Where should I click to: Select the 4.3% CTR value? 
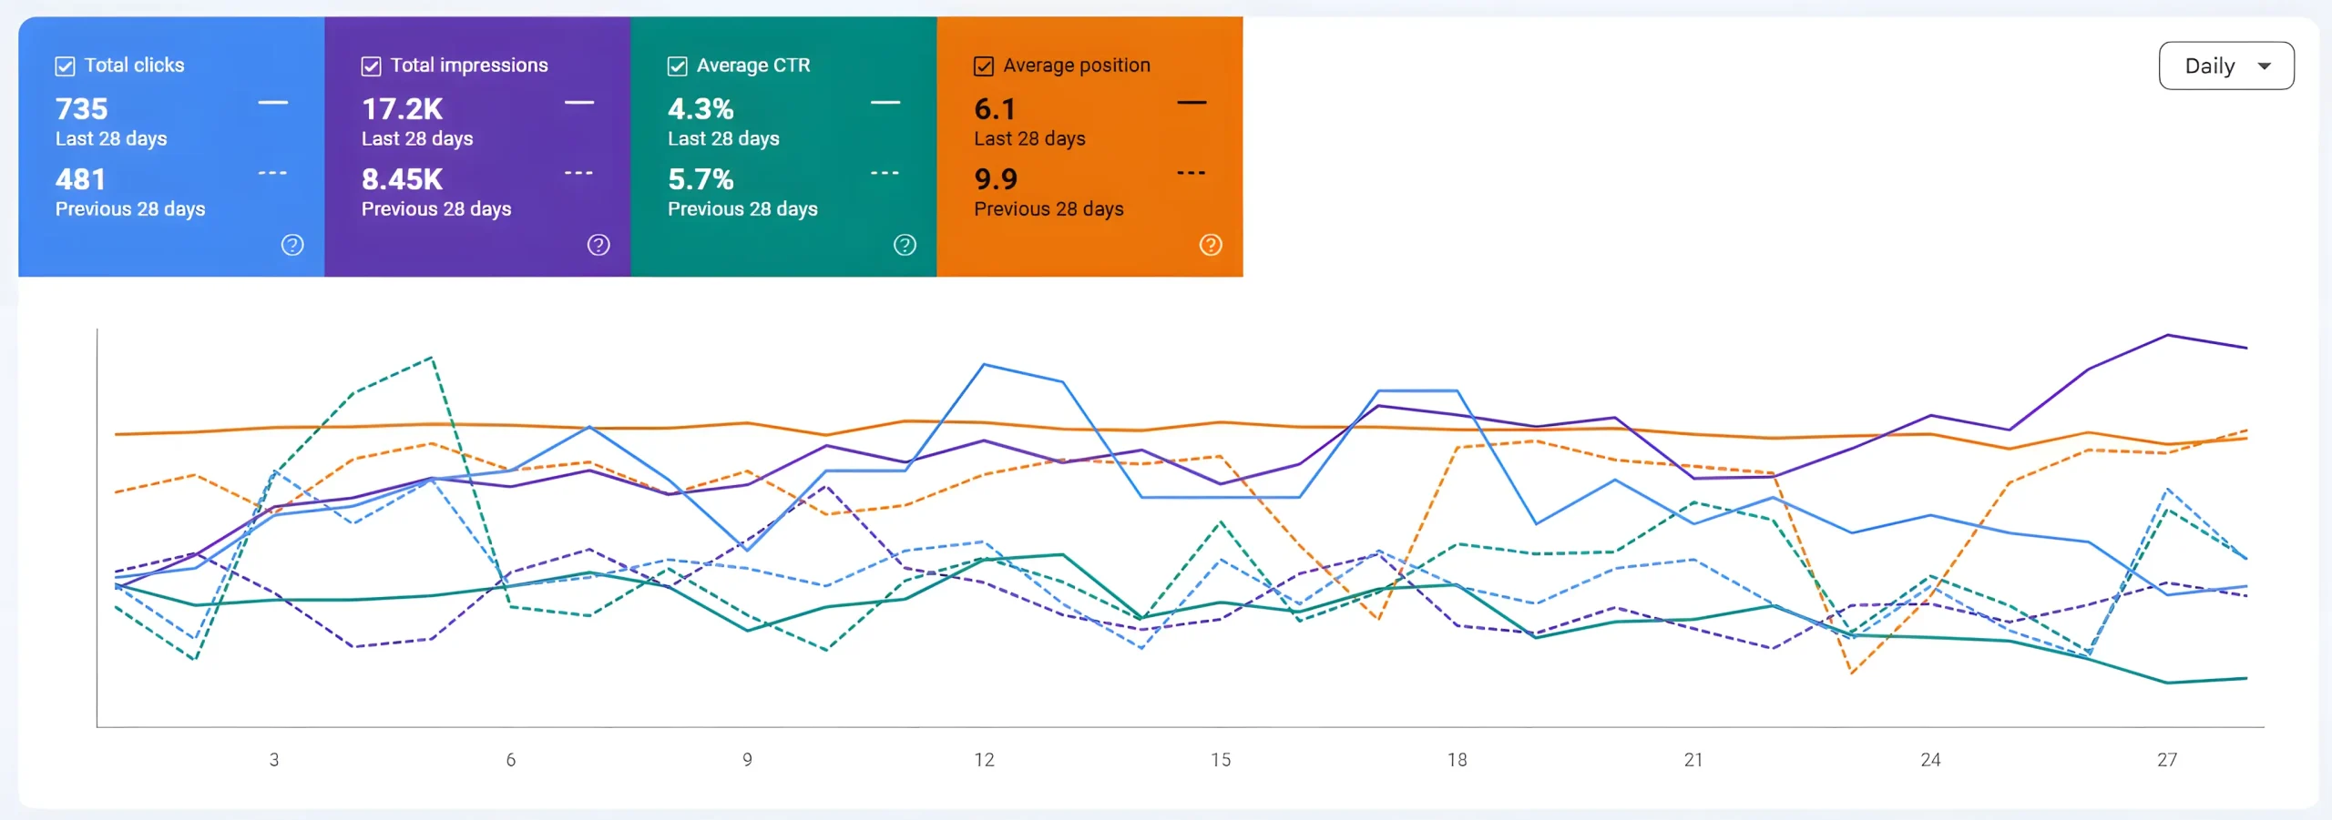pyautogui.click(x=701, y=109)
